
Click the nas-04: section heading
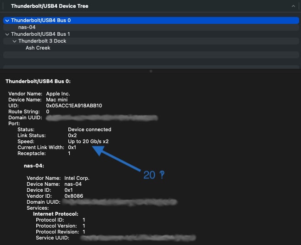pyautogui.click(x=34, y=166)
